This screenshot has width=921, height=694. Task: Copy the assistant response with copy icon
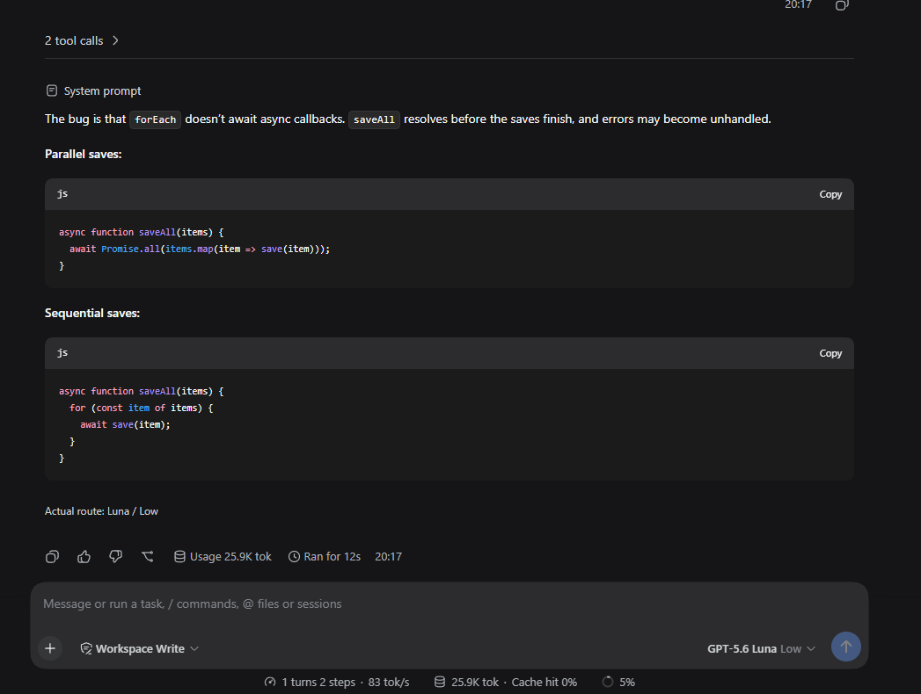(52, 557)
